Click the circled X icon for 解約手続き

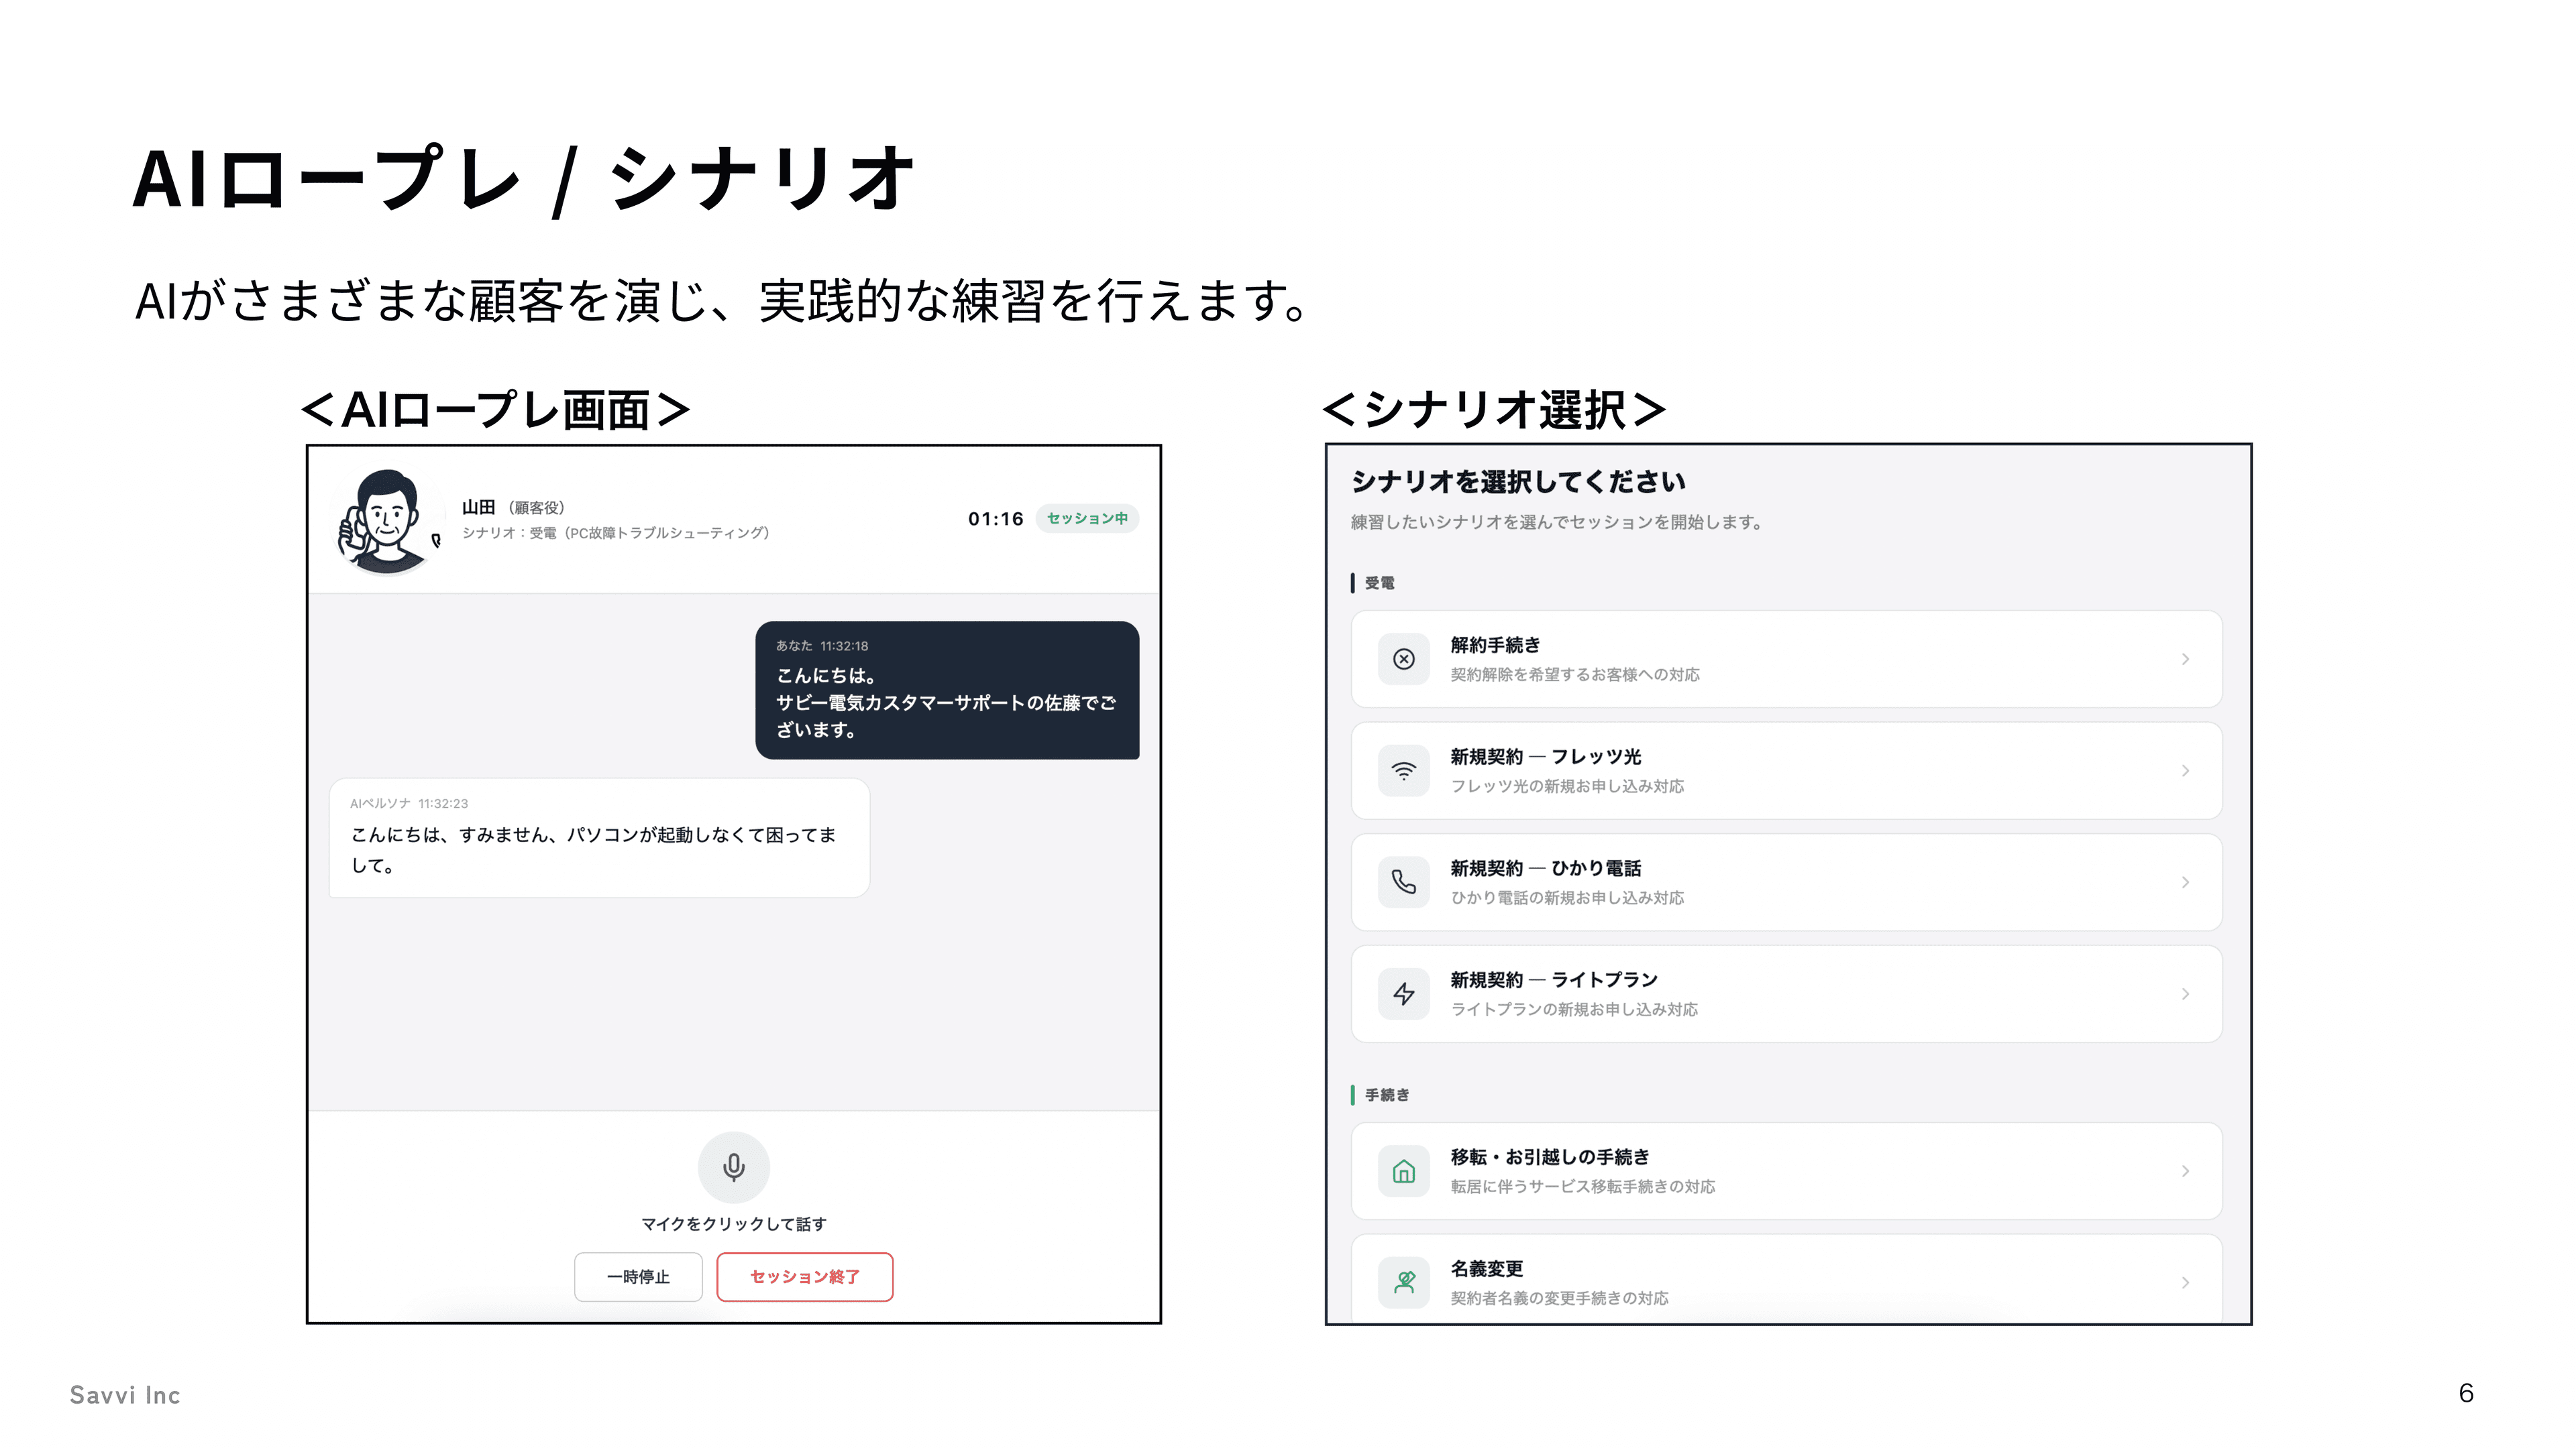(1403, 658)
